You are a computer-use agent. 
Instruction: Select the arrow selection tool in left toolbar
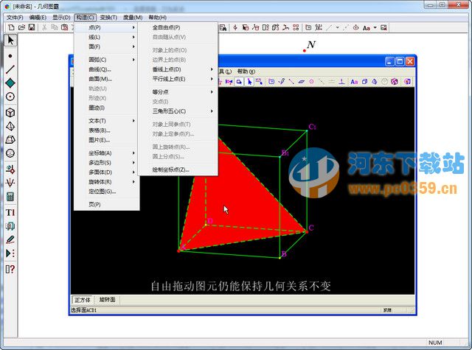[10, 40]
